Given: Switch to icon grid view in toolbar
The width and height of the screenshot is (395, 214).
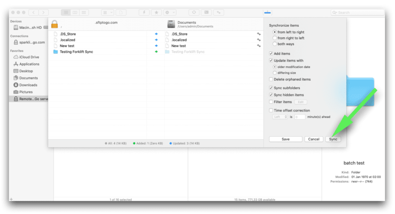Looking at the screenshot, I should 84,12.
